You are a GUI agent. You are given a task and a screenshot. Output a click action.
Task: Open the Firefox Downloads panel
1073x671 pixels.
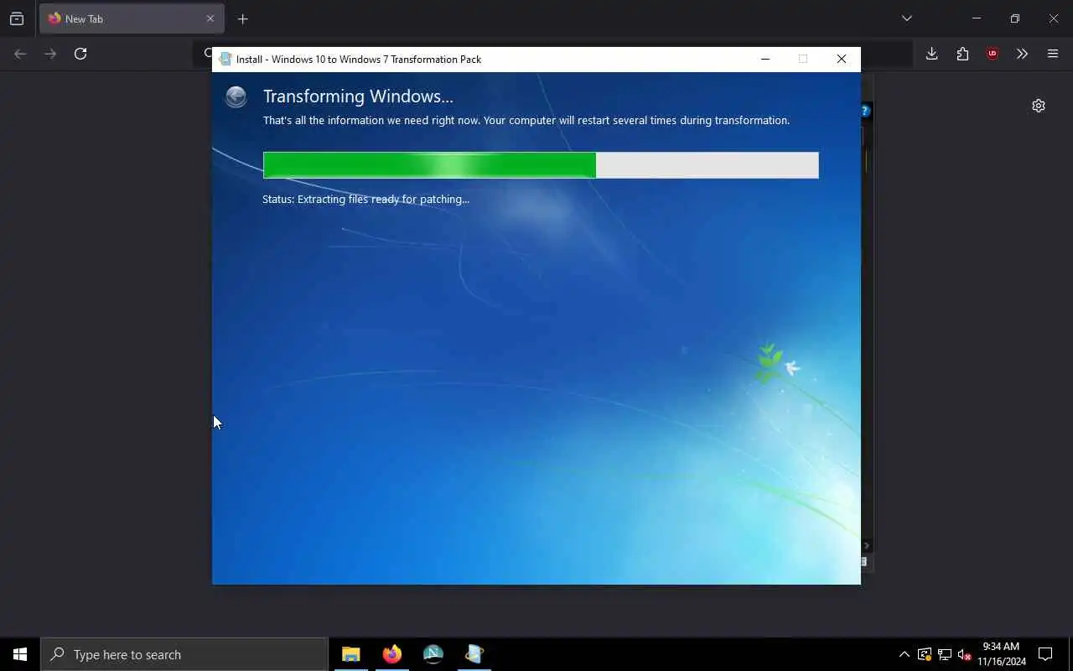pyautogui.click(x=931, y=54)
